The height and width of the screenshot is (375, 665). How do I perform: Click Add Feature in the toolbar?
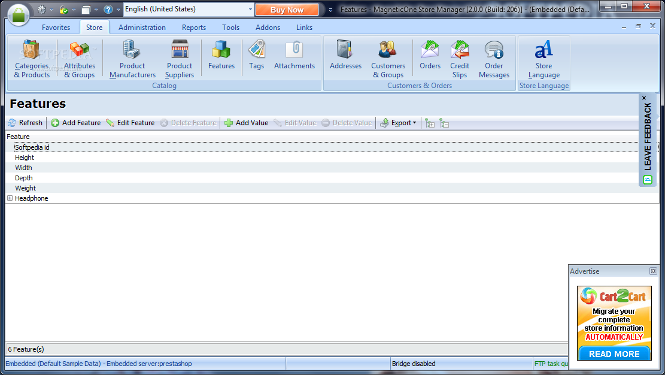coord(76,123)
